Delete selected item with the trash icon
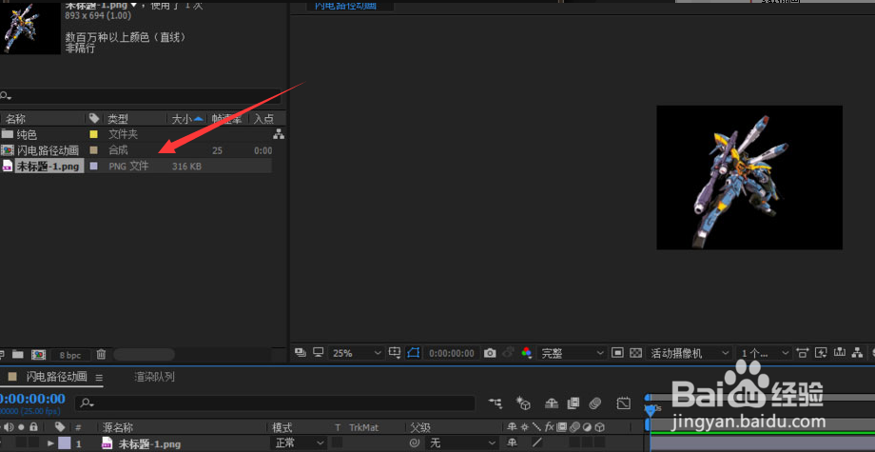The image size is (875, 452). [101, 354]
